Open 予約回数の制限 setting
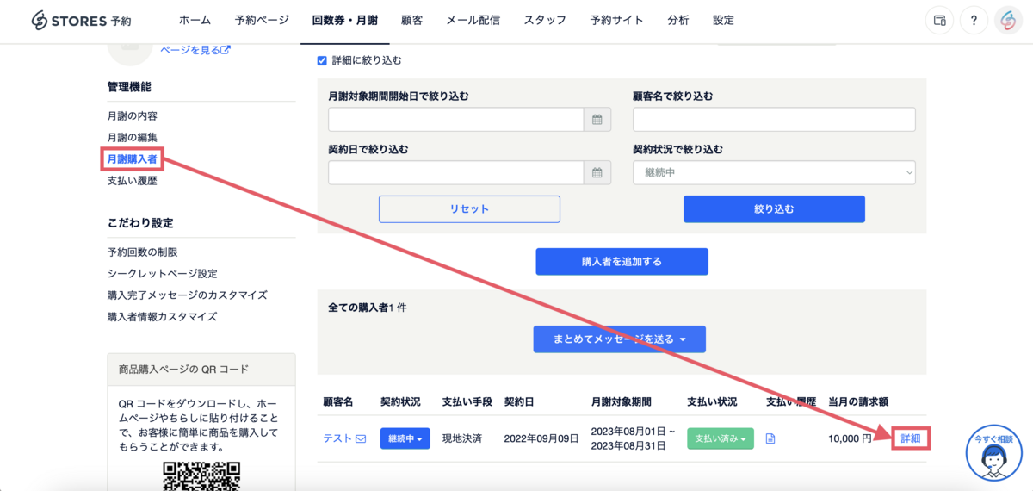The image size is (1033, 491). tap(142, 252)
